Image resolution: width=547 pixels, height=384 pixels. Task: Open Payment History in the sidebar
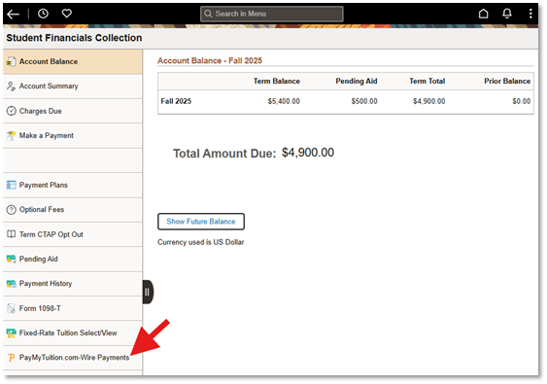[73, 284]
